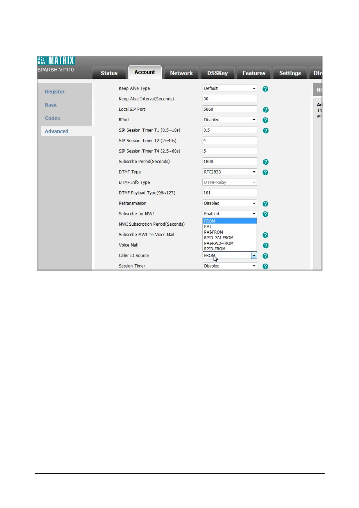359x508 pixels.
Task: Open the Network tab
Action: pyautogui.click(x=181, y=73)
